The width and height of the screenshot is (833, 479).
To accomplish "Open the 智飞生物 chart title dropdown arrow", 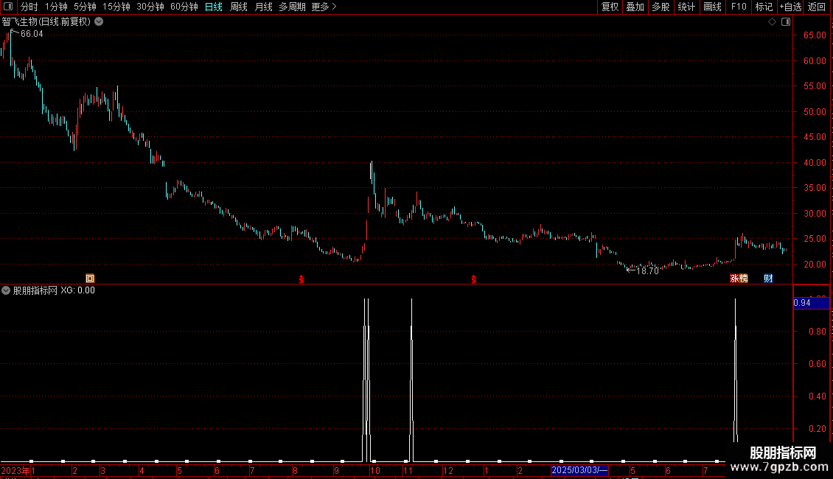I will tap(99, 22).
